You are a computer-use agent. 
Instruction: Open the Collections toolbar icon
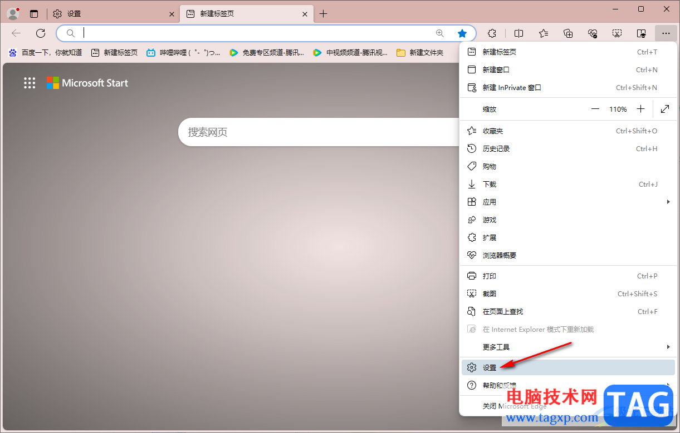[x=568, y=33]
